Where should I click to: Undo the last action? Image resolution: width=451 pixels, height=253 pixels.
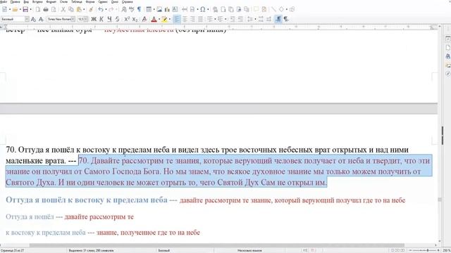101,9
